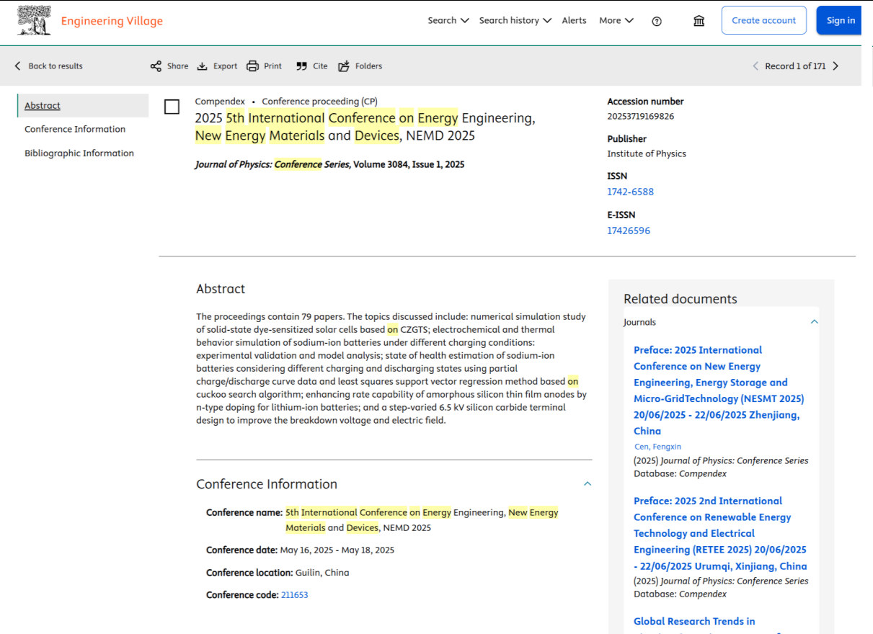Screen dimensions: 873x634
Task: Collapse the Conference Information section
Action: tap(587, 484)
